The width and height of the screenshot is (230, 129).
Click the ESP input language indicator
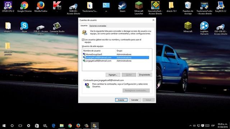click(x=213, y=125)
